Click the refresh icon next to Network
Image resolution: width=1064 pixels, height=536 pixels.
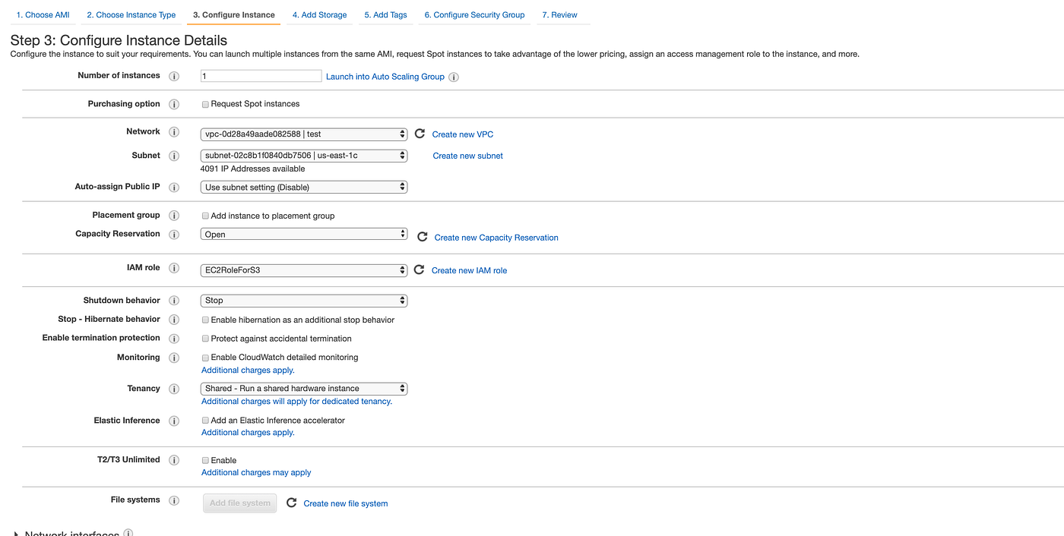420,134
